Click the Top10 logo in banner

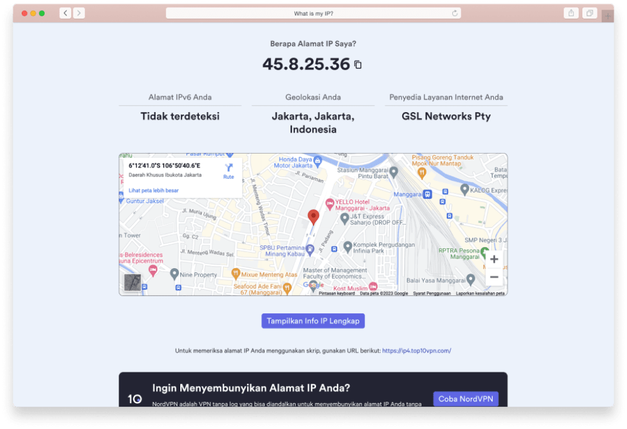[x=135, y=399]
